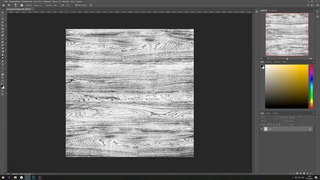Screen dimensions: 320x180
Task: Select the Pen tool
Action: 2,61
